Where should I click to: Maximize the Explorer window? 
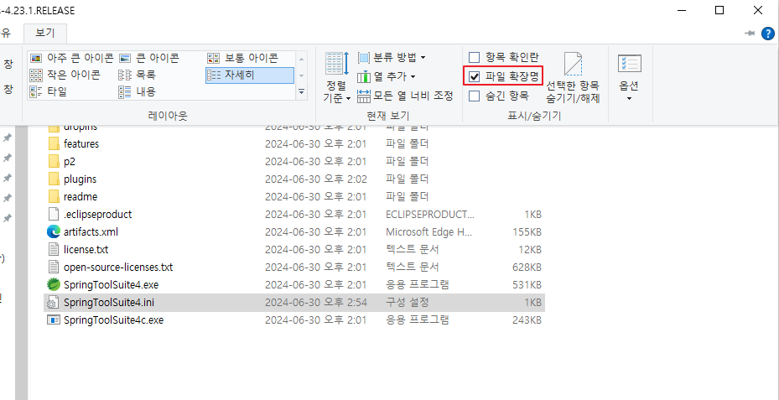pos(719,10)
